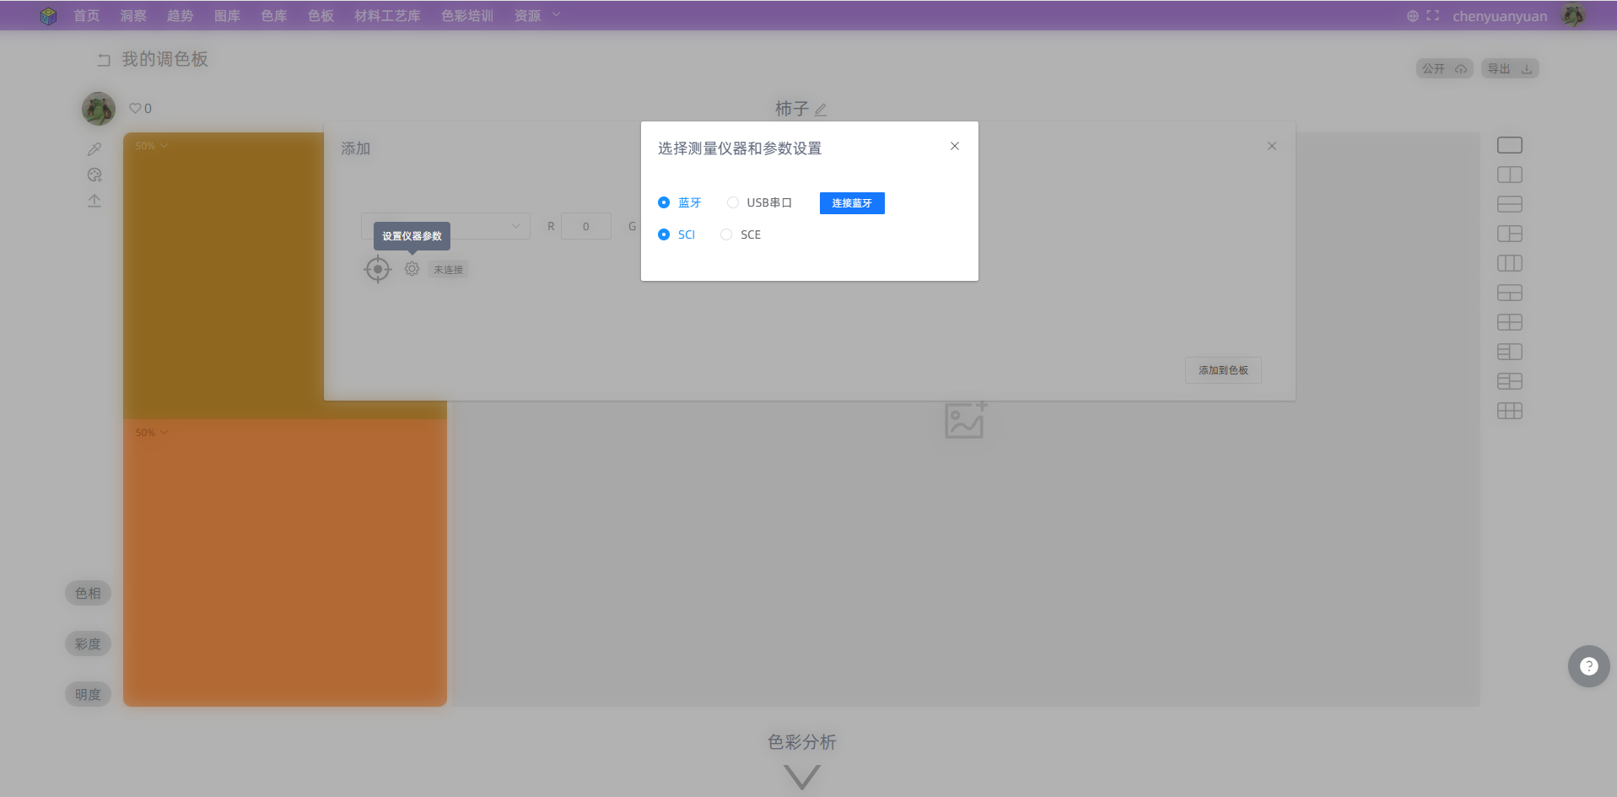1617x797 pixels.
Task: Click the image placeholder icon in center panel
Action: (x=964, y=420)
